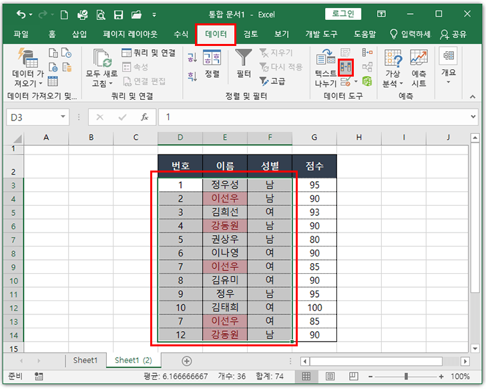Open the Get Data (데이터 가져오기) menu
This screenshot has width=486, height=389.
[x=27, y=68]
